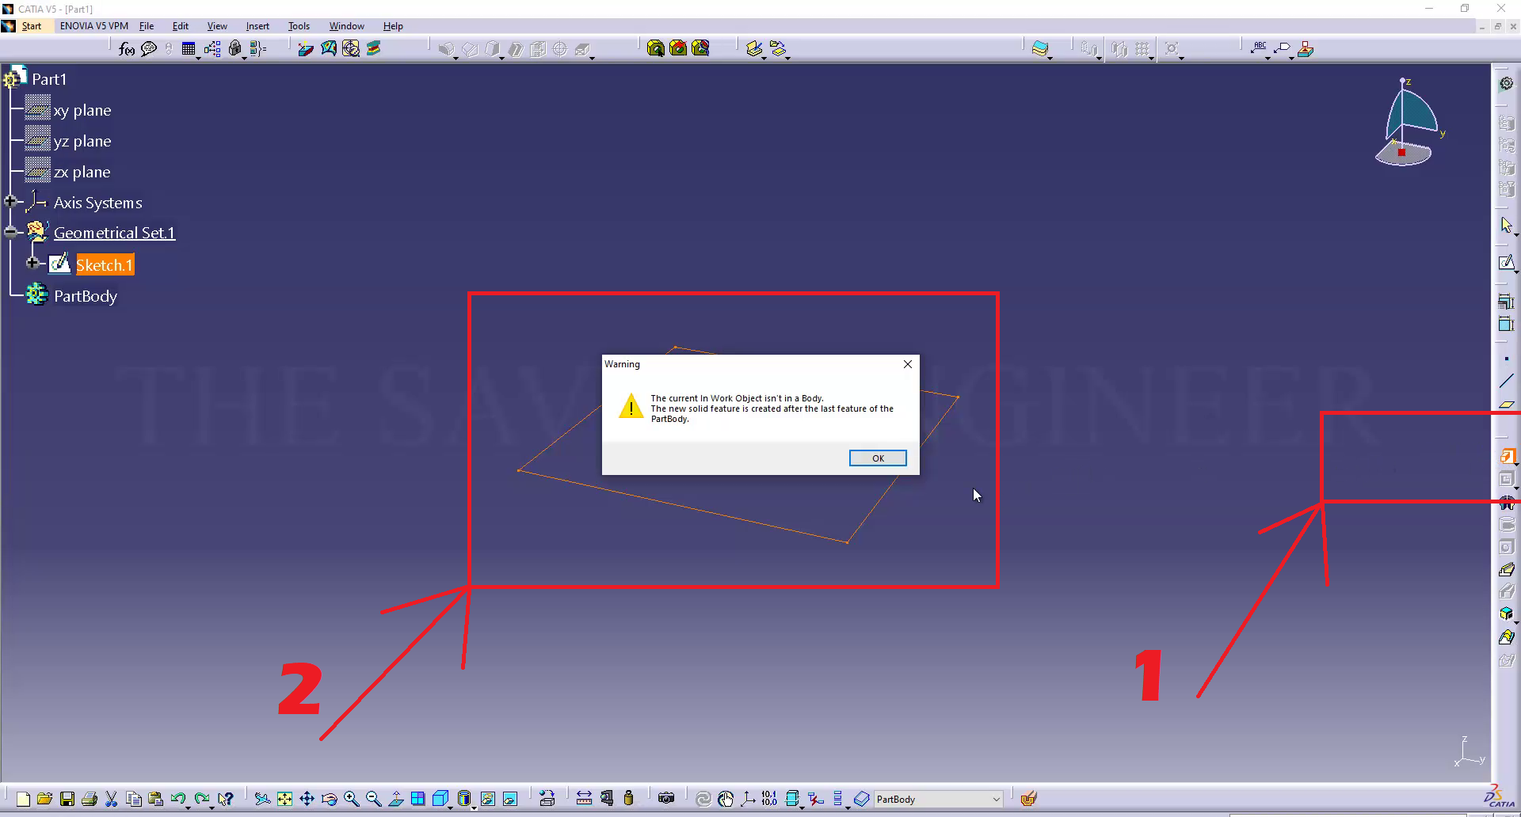Open the Insert menu
Image resolution: width=1521 pixels, height=817 pixels.
257,26
